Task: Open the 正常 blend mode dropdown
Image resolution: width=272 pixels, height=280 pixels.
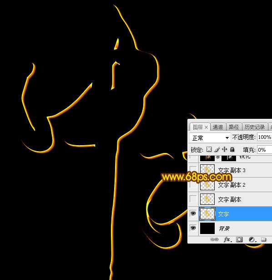Action: pos(210,137)
